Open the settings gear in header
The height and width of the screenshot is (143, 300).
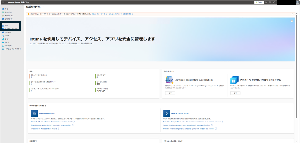(270, 2)
